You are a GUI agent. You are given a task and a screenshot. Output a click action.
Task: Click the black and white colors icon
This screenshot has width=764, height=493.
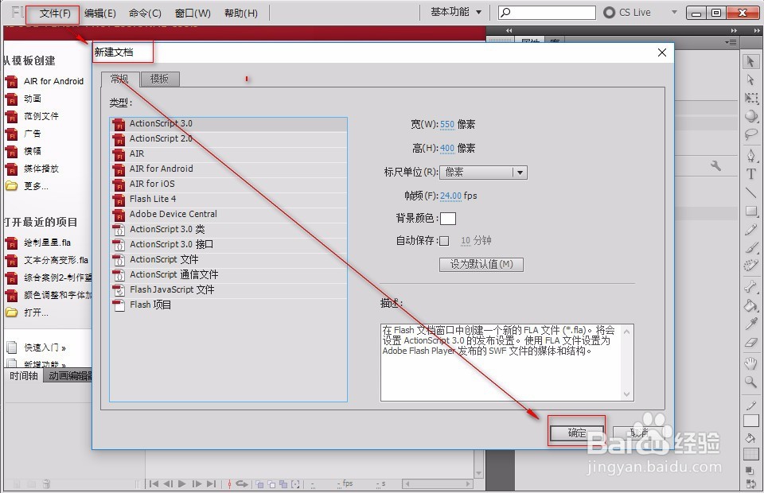click(749, 471)
